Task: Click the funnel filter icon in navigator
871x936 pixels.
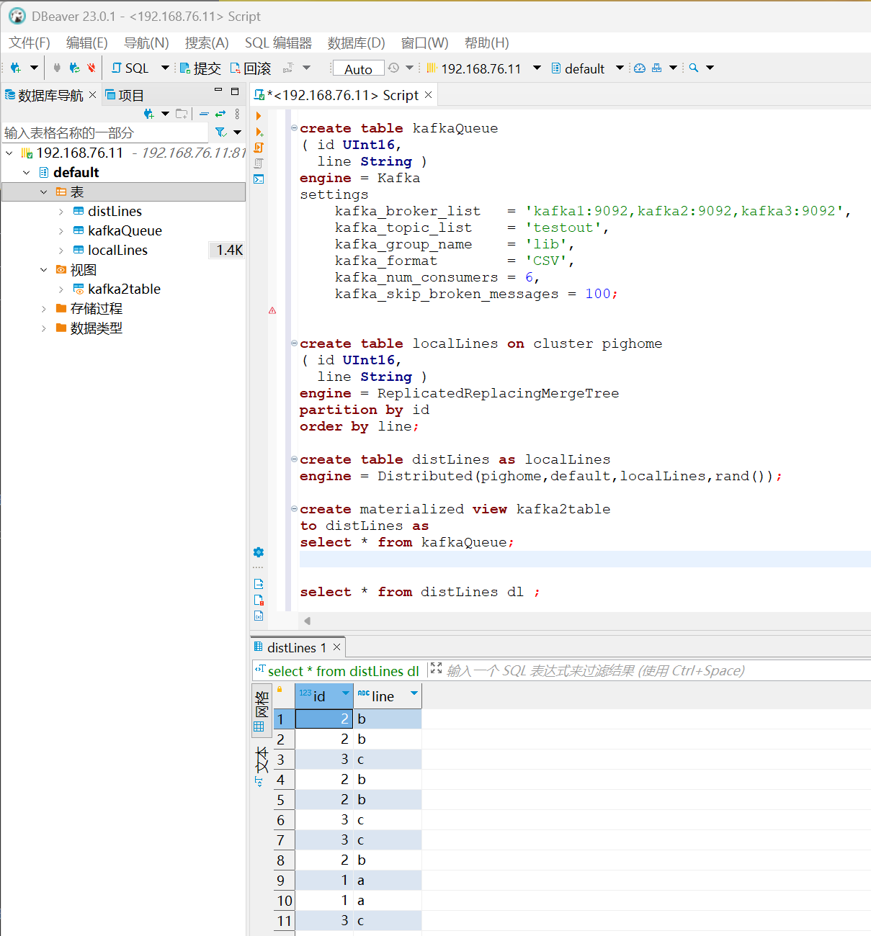Action: coord(221,132)
